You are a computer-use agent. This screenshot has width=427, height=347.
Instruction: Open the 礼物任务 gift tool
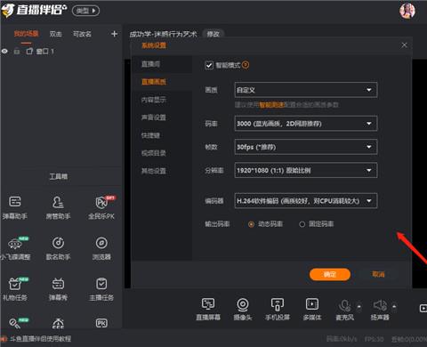pyautogui.click(x=15, y=289)
